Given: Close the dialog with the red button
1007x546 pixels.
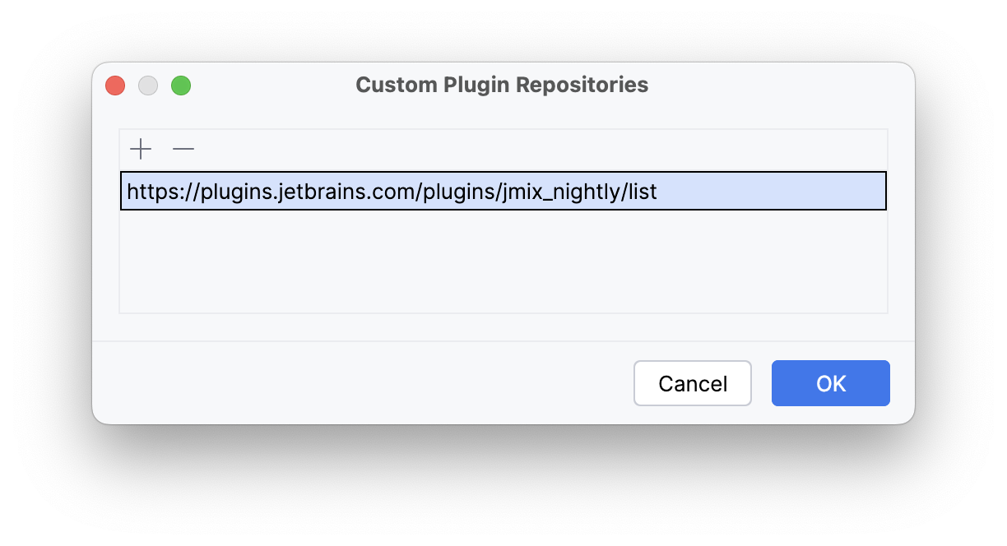Looking at the screenshot, I should (x=115, y=86).
